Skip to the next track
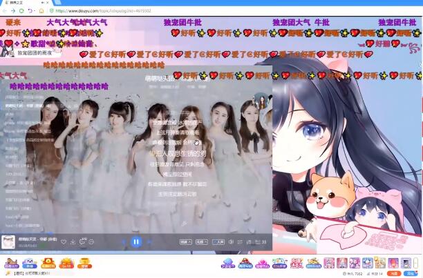 click(x=149, y=242)
